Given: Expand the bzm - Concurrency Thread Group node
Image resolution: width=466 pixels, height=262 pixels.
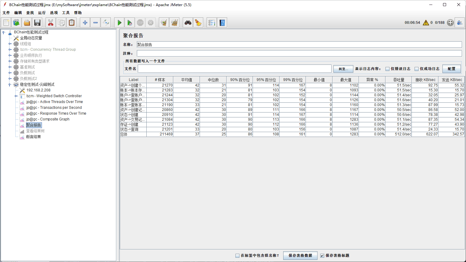Looking at the screenshot, I should pos(10,50).
